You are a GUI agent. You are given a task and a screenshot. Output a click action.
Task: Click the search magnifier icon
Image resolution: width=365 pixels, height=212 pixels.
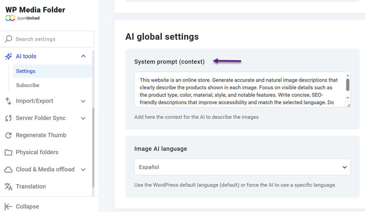click(8, 39)
